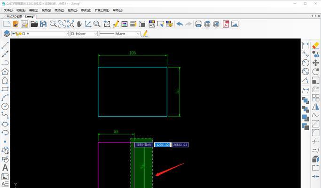Select the Linear dimension tool

pyautogui.click(x=305, y=45)
